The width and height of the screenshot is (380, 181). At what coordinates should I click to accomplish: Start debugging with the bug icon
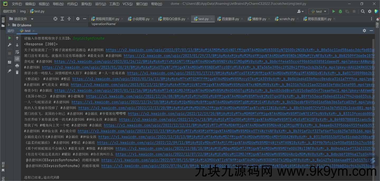pos(340,11)
